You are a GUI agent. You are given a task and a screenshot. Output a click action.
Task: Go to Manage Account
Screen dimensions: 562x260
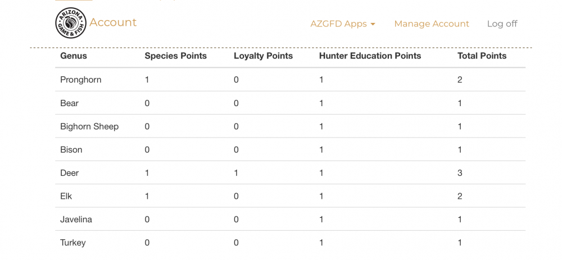click(x=432, y=24)
